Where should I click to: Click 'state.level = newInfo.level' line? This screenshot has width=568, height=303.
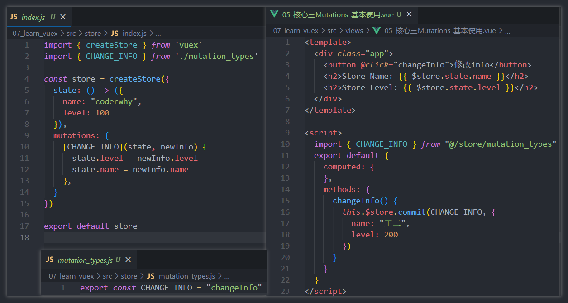coord(135,158)
